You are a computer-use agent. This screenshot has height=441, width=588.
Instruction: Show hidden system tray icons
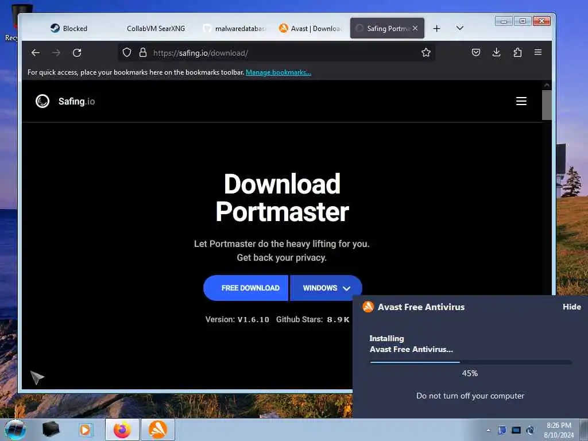point(488,430)
